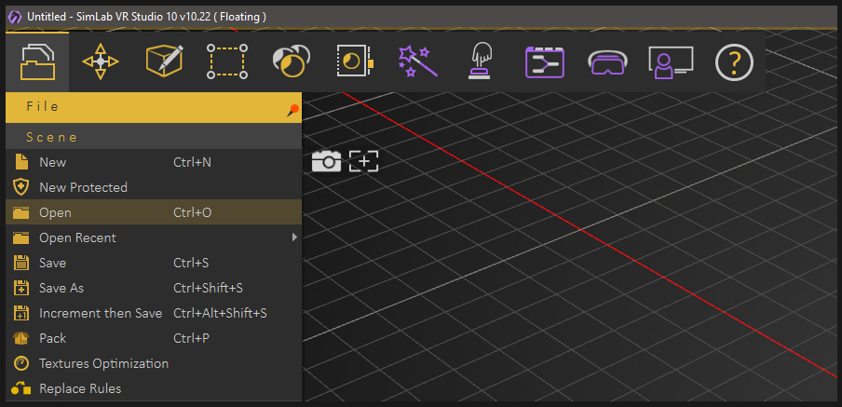Expand the Open Recent submenu arrow
The image size is (842, 407).
294,237
